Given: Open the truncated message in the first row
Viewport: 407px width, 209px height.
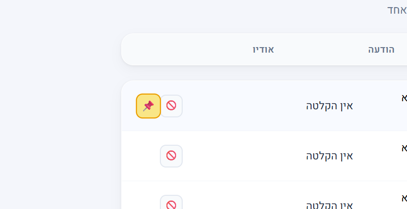Looking at the screenshot, I should tap(404, 98).
